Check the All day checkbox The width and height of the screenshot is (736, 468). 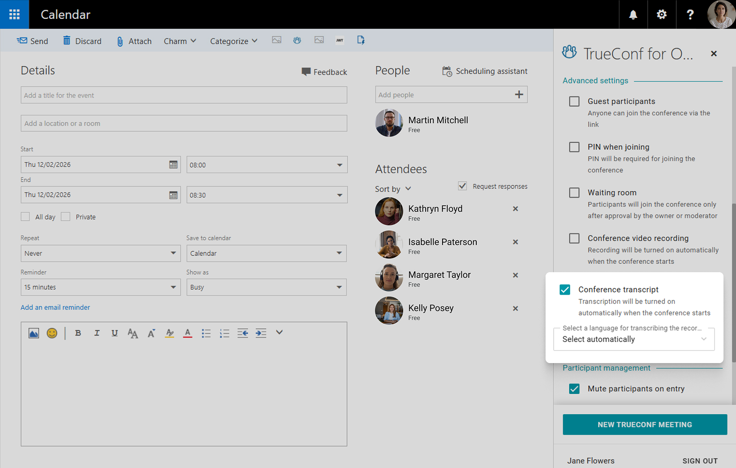click(25, 216)
